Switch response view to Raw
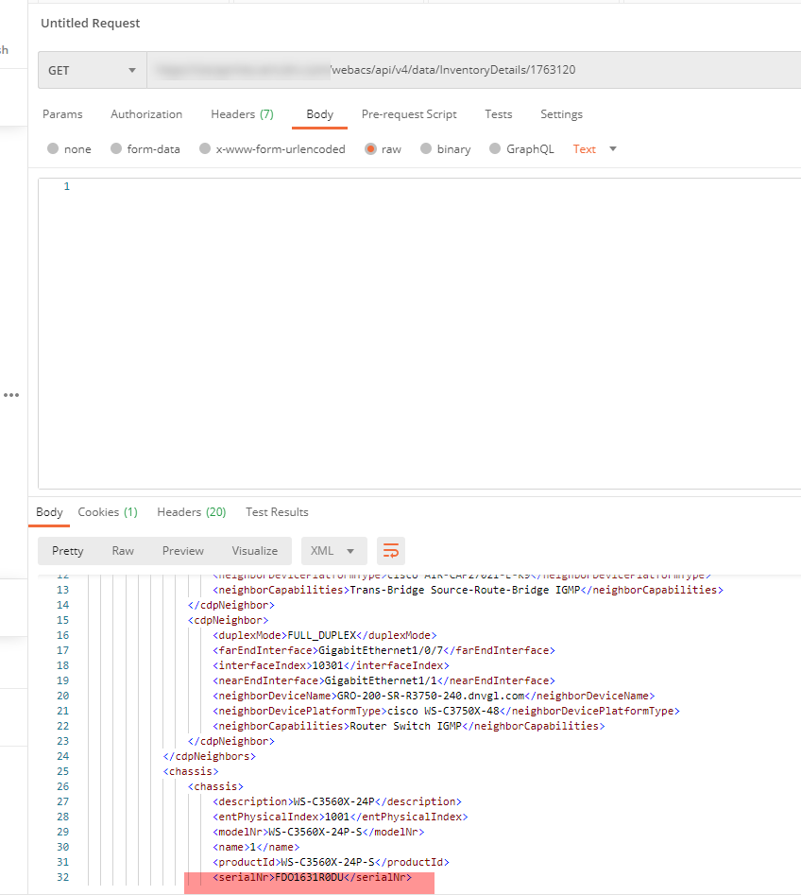The width and height of the screenshot is (801, 895). pyautogui.click(x=123, y=550)
